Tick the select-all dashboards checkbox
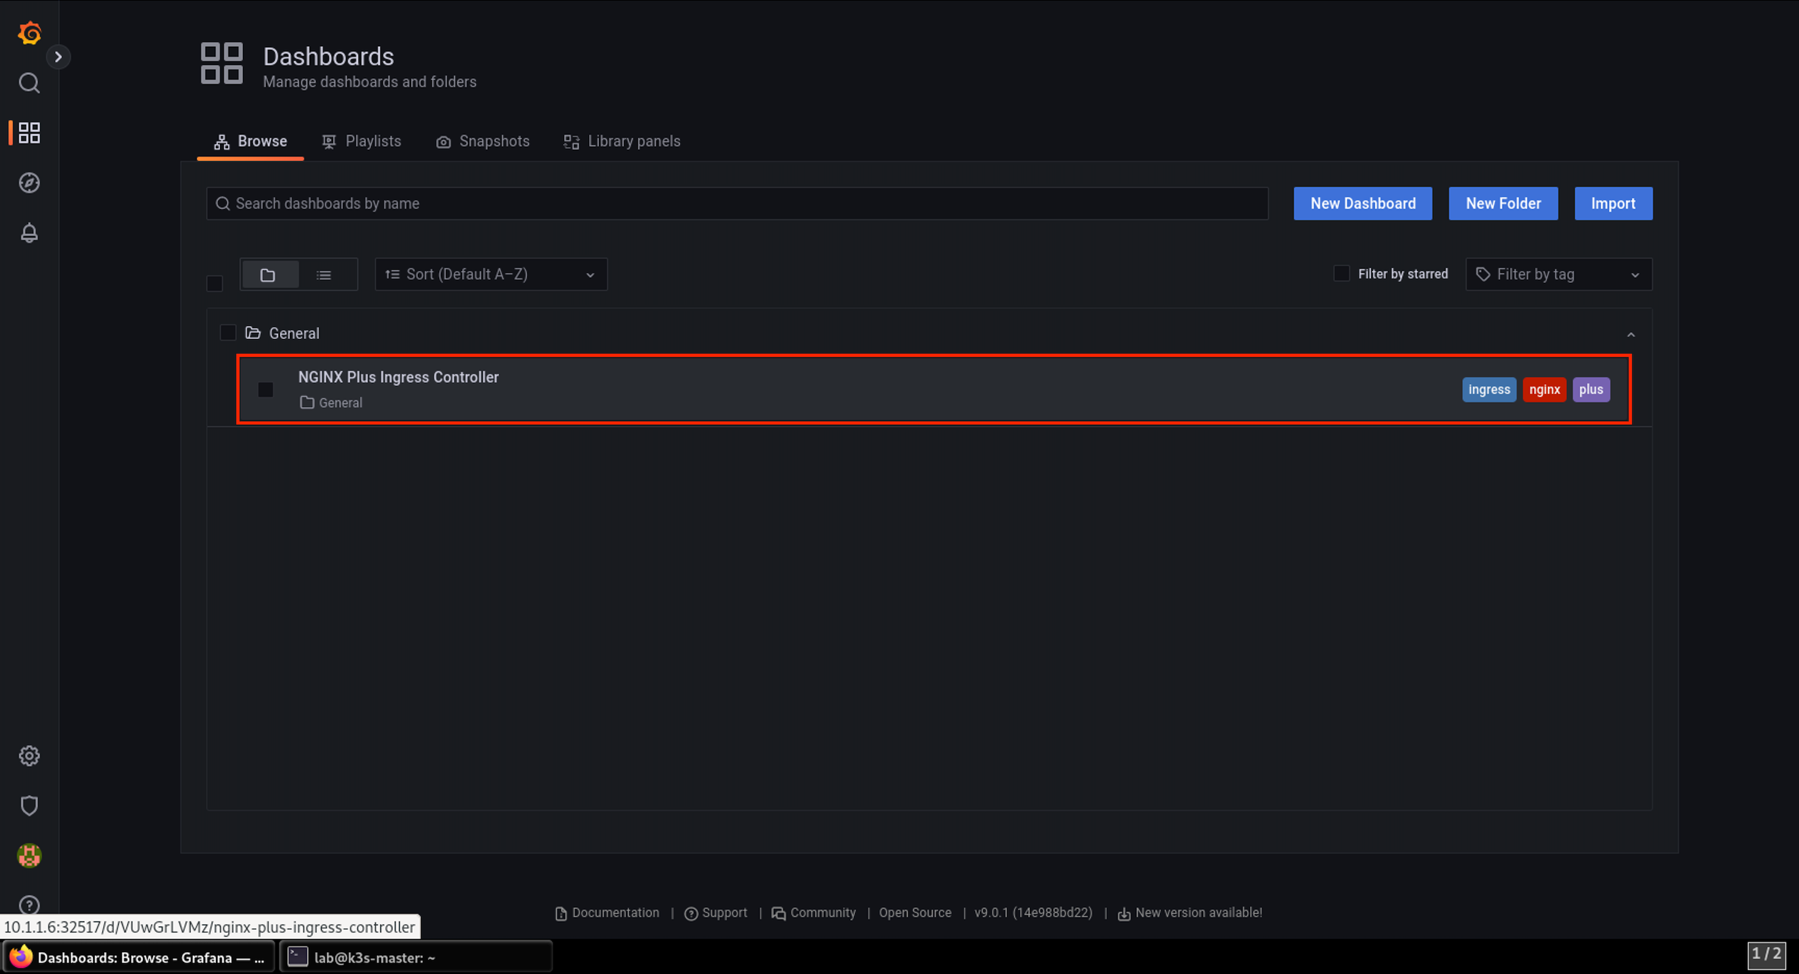The image size is (1799, 974). pyautogui.click(x=214, y=283)
